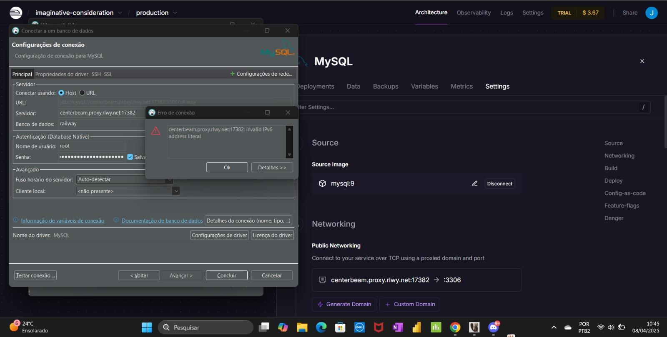Open Microsoft Edge from taskbar
Screen dimensions: 667x337
321,327
